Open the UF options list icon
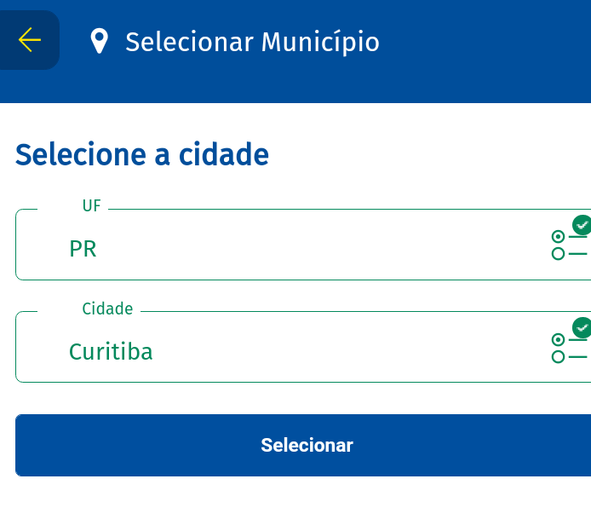Screen dimensions: 591x525 (570, 239)
